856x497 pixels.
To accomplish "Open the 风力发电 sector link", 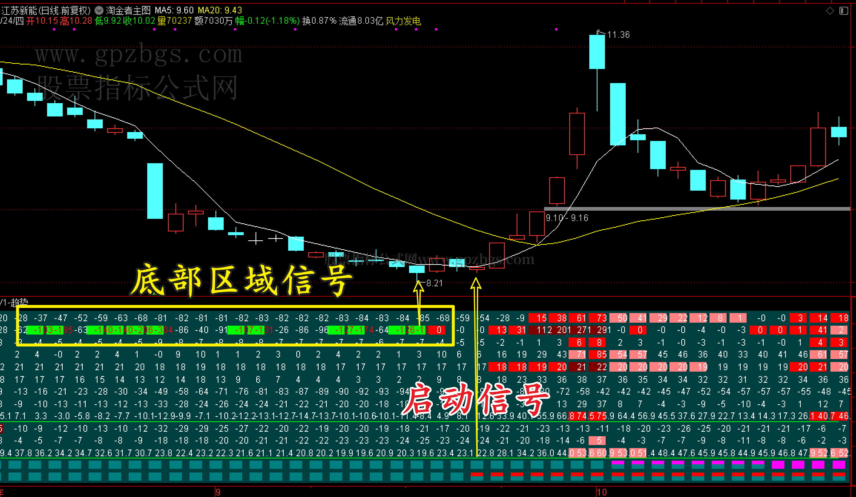I will [x=404, y=21].
